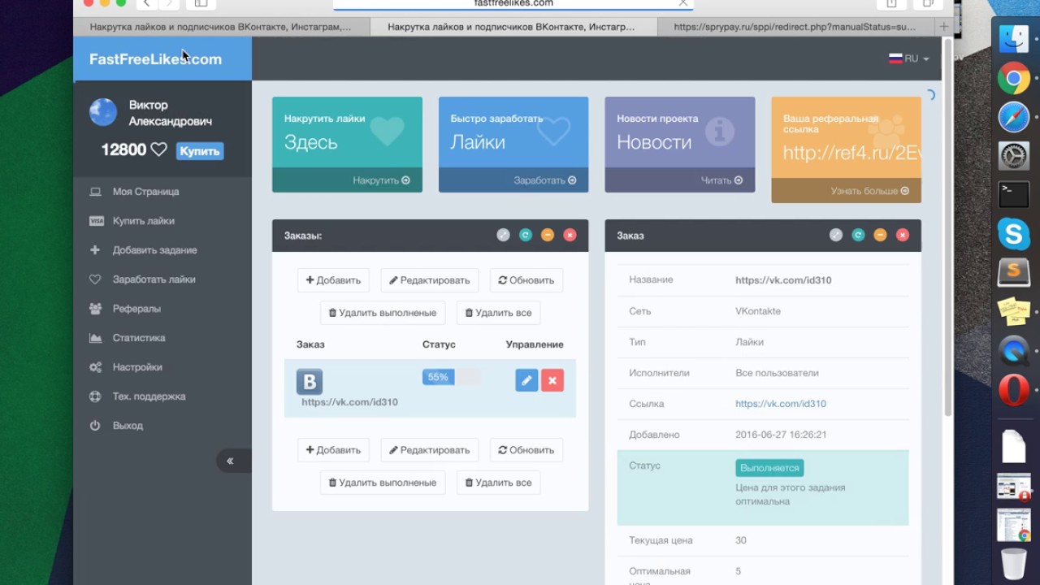Image resolution: width=1040 pixels, height=585 pixels.
Task: Switch to the sprypay.ru browser tab
Action: click(x=795, y=27)
